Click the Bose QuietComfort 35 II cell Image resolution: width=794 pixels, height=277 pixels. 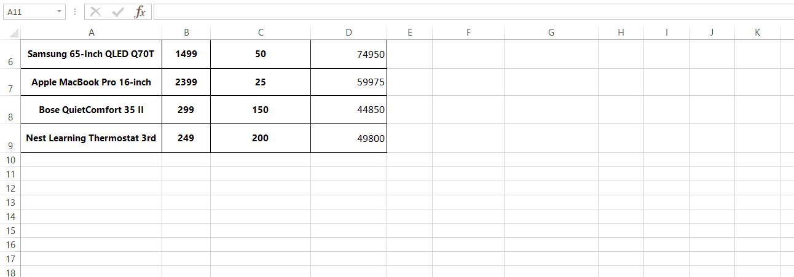click(x=92, y=110)
